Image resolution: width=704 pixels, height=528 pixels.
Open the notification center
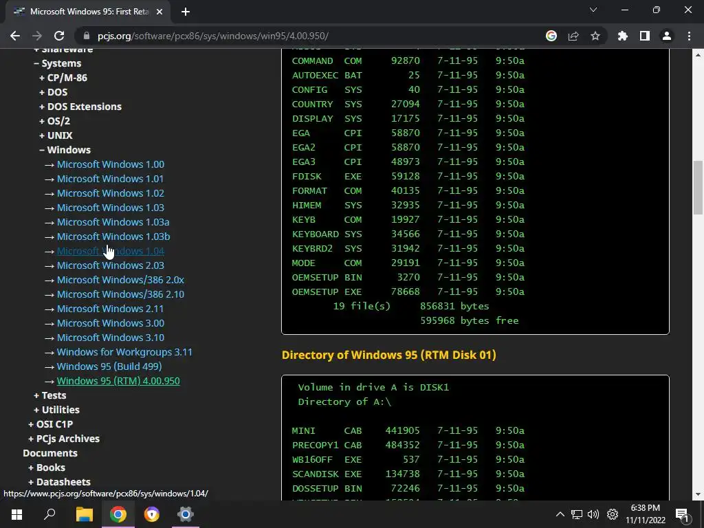[x=681, y=514]
